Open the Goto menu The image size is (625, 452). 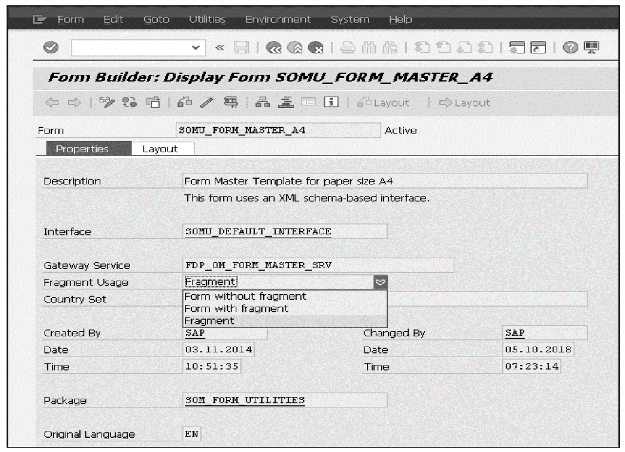156,19
